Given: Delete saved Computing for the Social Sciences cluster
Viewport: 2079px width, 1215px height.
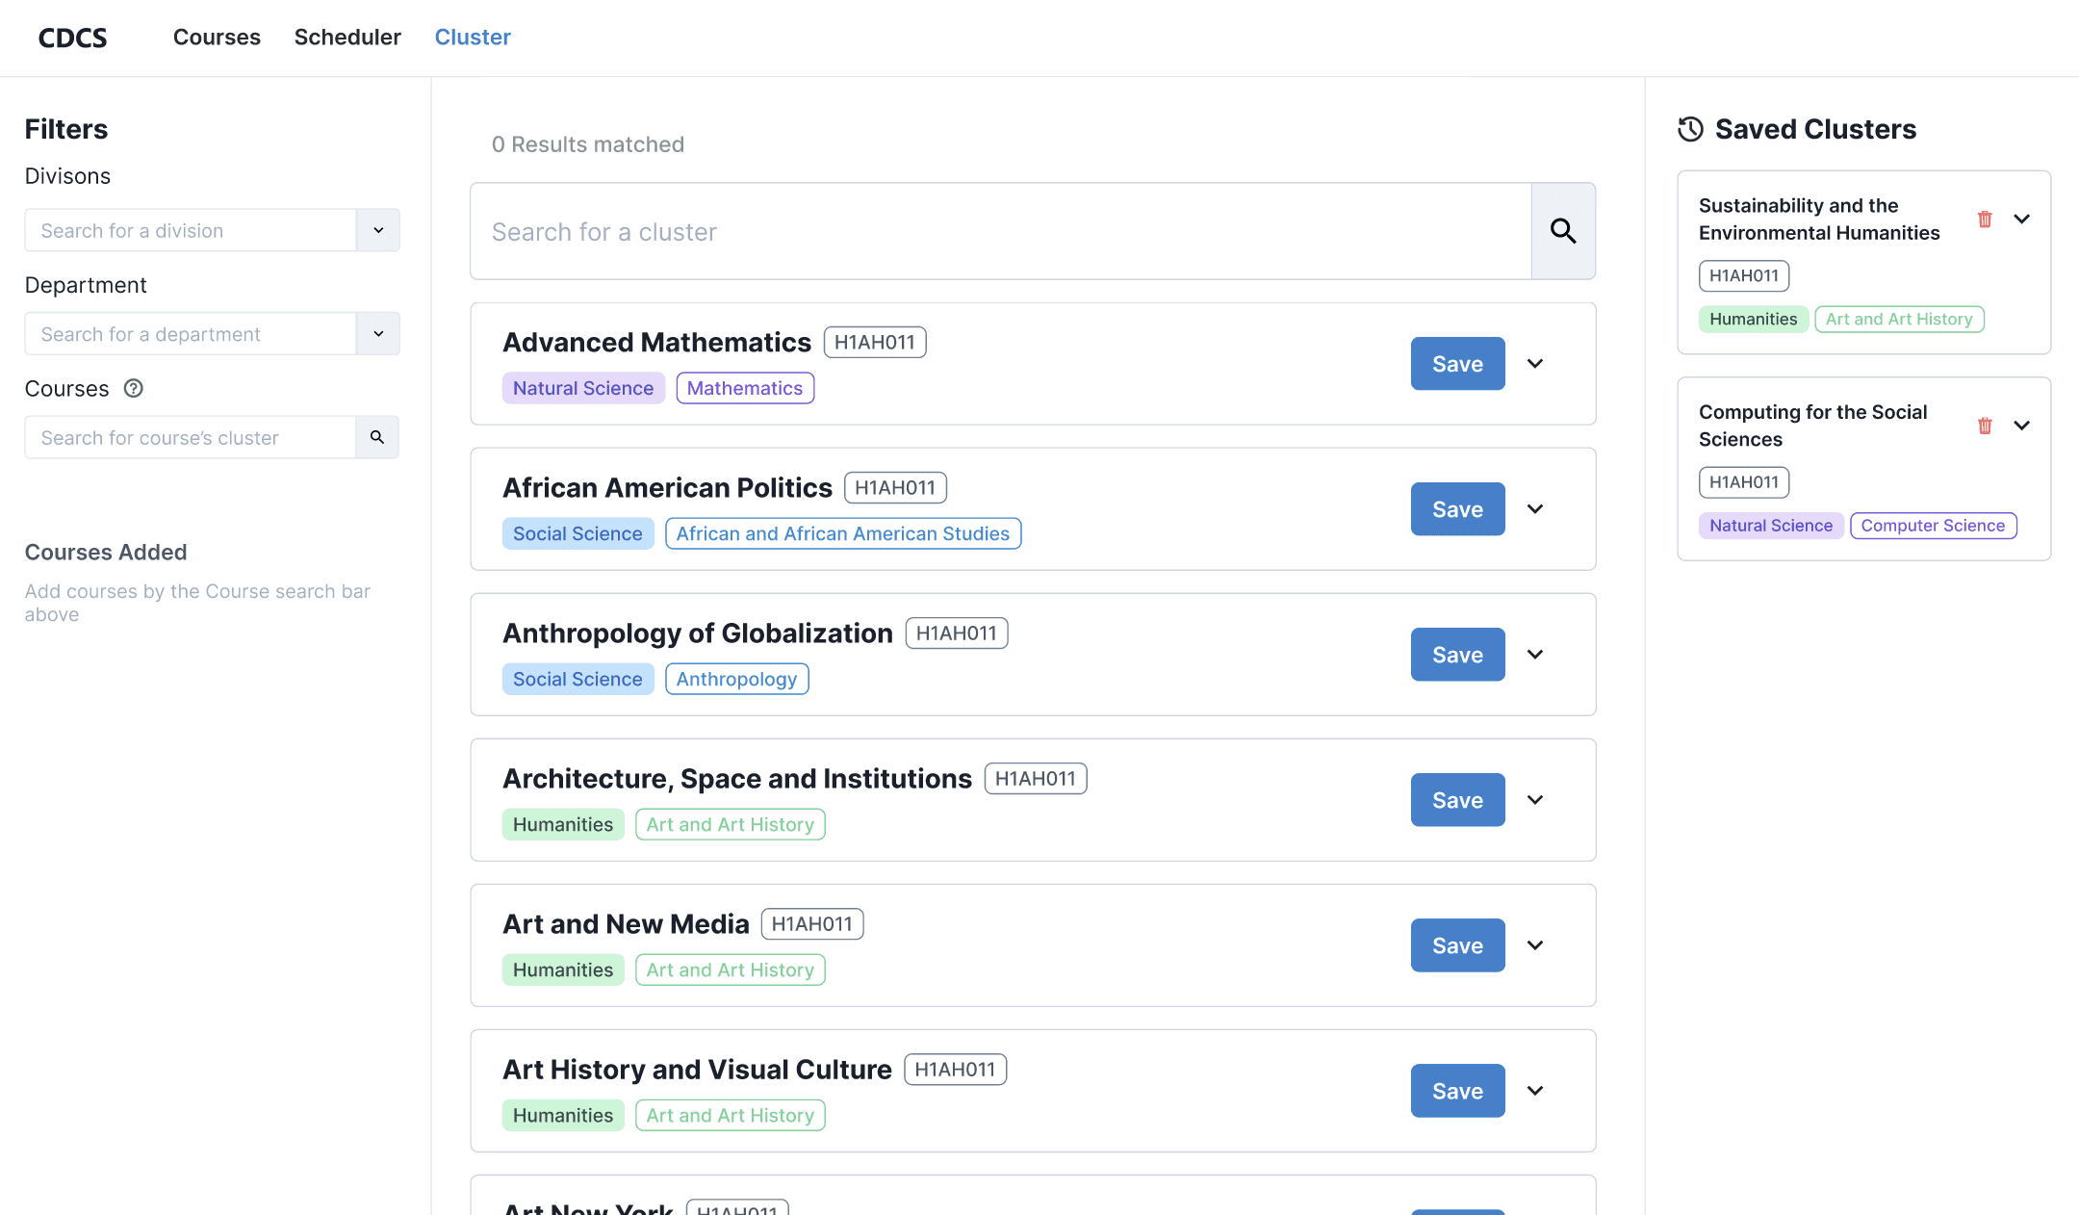Looking at the screenshot, I should point(1984,426).
